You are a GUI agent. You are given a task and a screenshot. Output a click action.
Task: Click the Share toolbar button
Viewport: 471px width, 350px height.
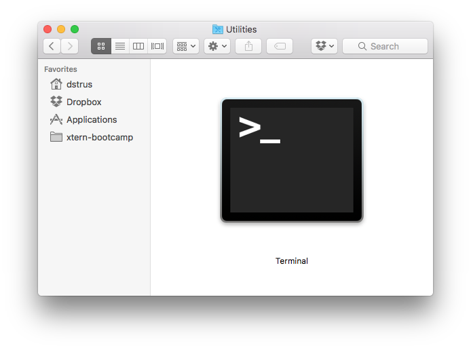point(248,46)
